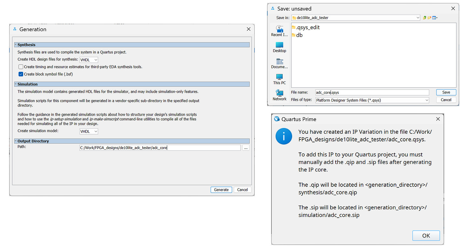Open Create simulation model dropdown
The height and width of the screenshot is (250, 470).
point(89,131)
